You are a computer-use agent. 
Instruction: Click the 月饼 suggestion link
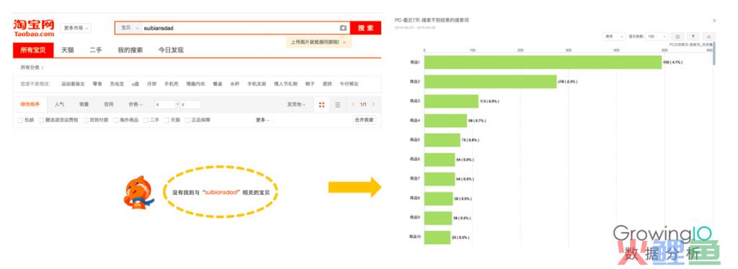(151, 84)
